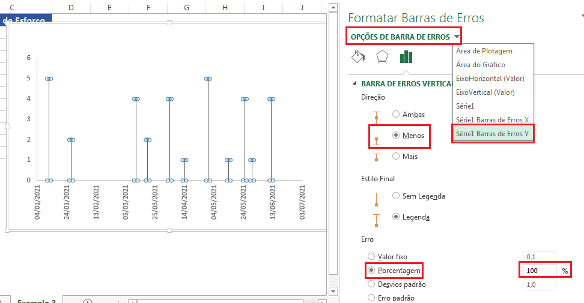Select Área de Plotagem from the list
This screenshot has height=303, width=584.
pyautogui.click(x=484, y=51)
